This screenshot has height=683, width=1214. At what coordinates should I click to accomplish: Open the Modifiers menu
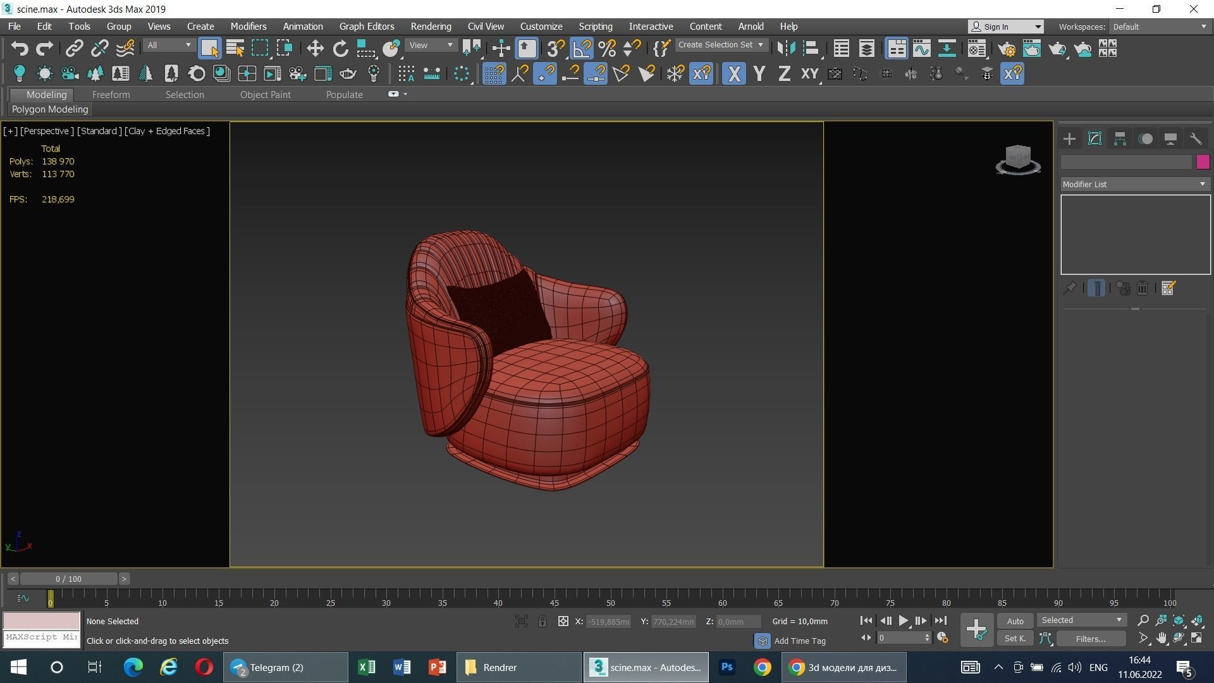tap(248, 27)
